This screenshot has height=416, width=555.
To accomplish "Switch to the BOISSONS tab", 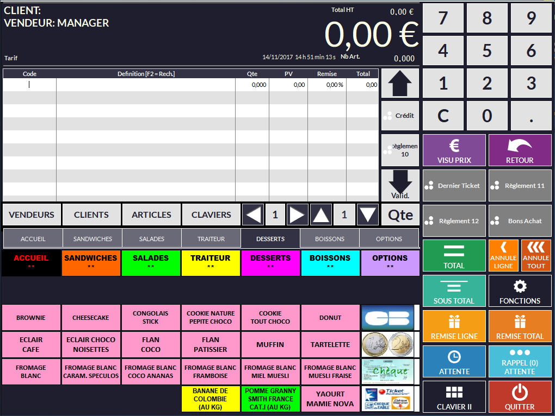I will click(330, 239).
